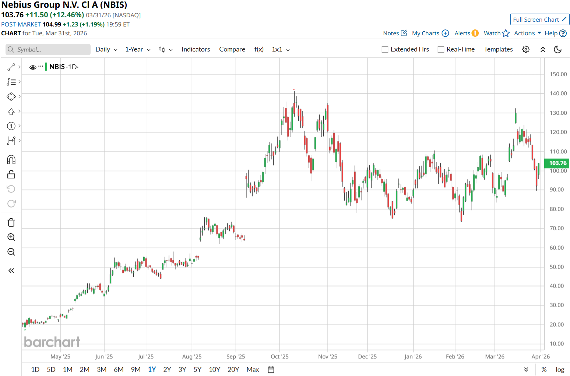Image resolution: width=570 pixels, height=376 pixels.
Task: Open the Daily frequency dropdown
Action: point(106,49)
